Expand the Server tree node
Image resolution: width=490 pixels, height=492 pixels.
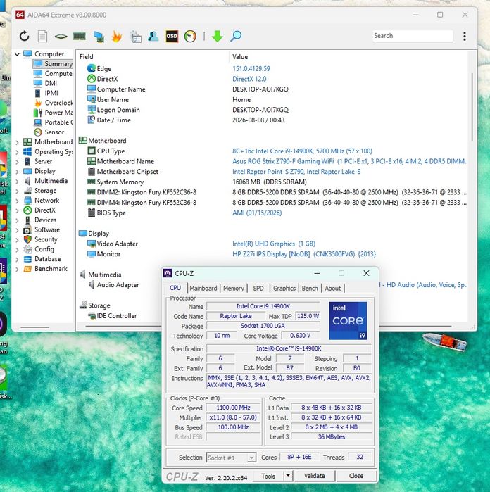point(18,162)
